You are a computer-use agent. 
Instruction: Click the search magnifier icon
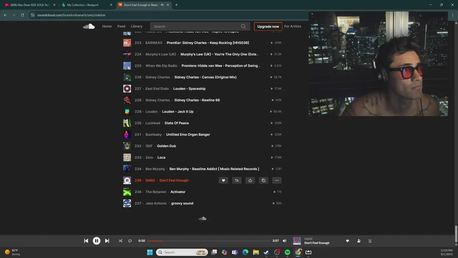[x=243, y=27]
